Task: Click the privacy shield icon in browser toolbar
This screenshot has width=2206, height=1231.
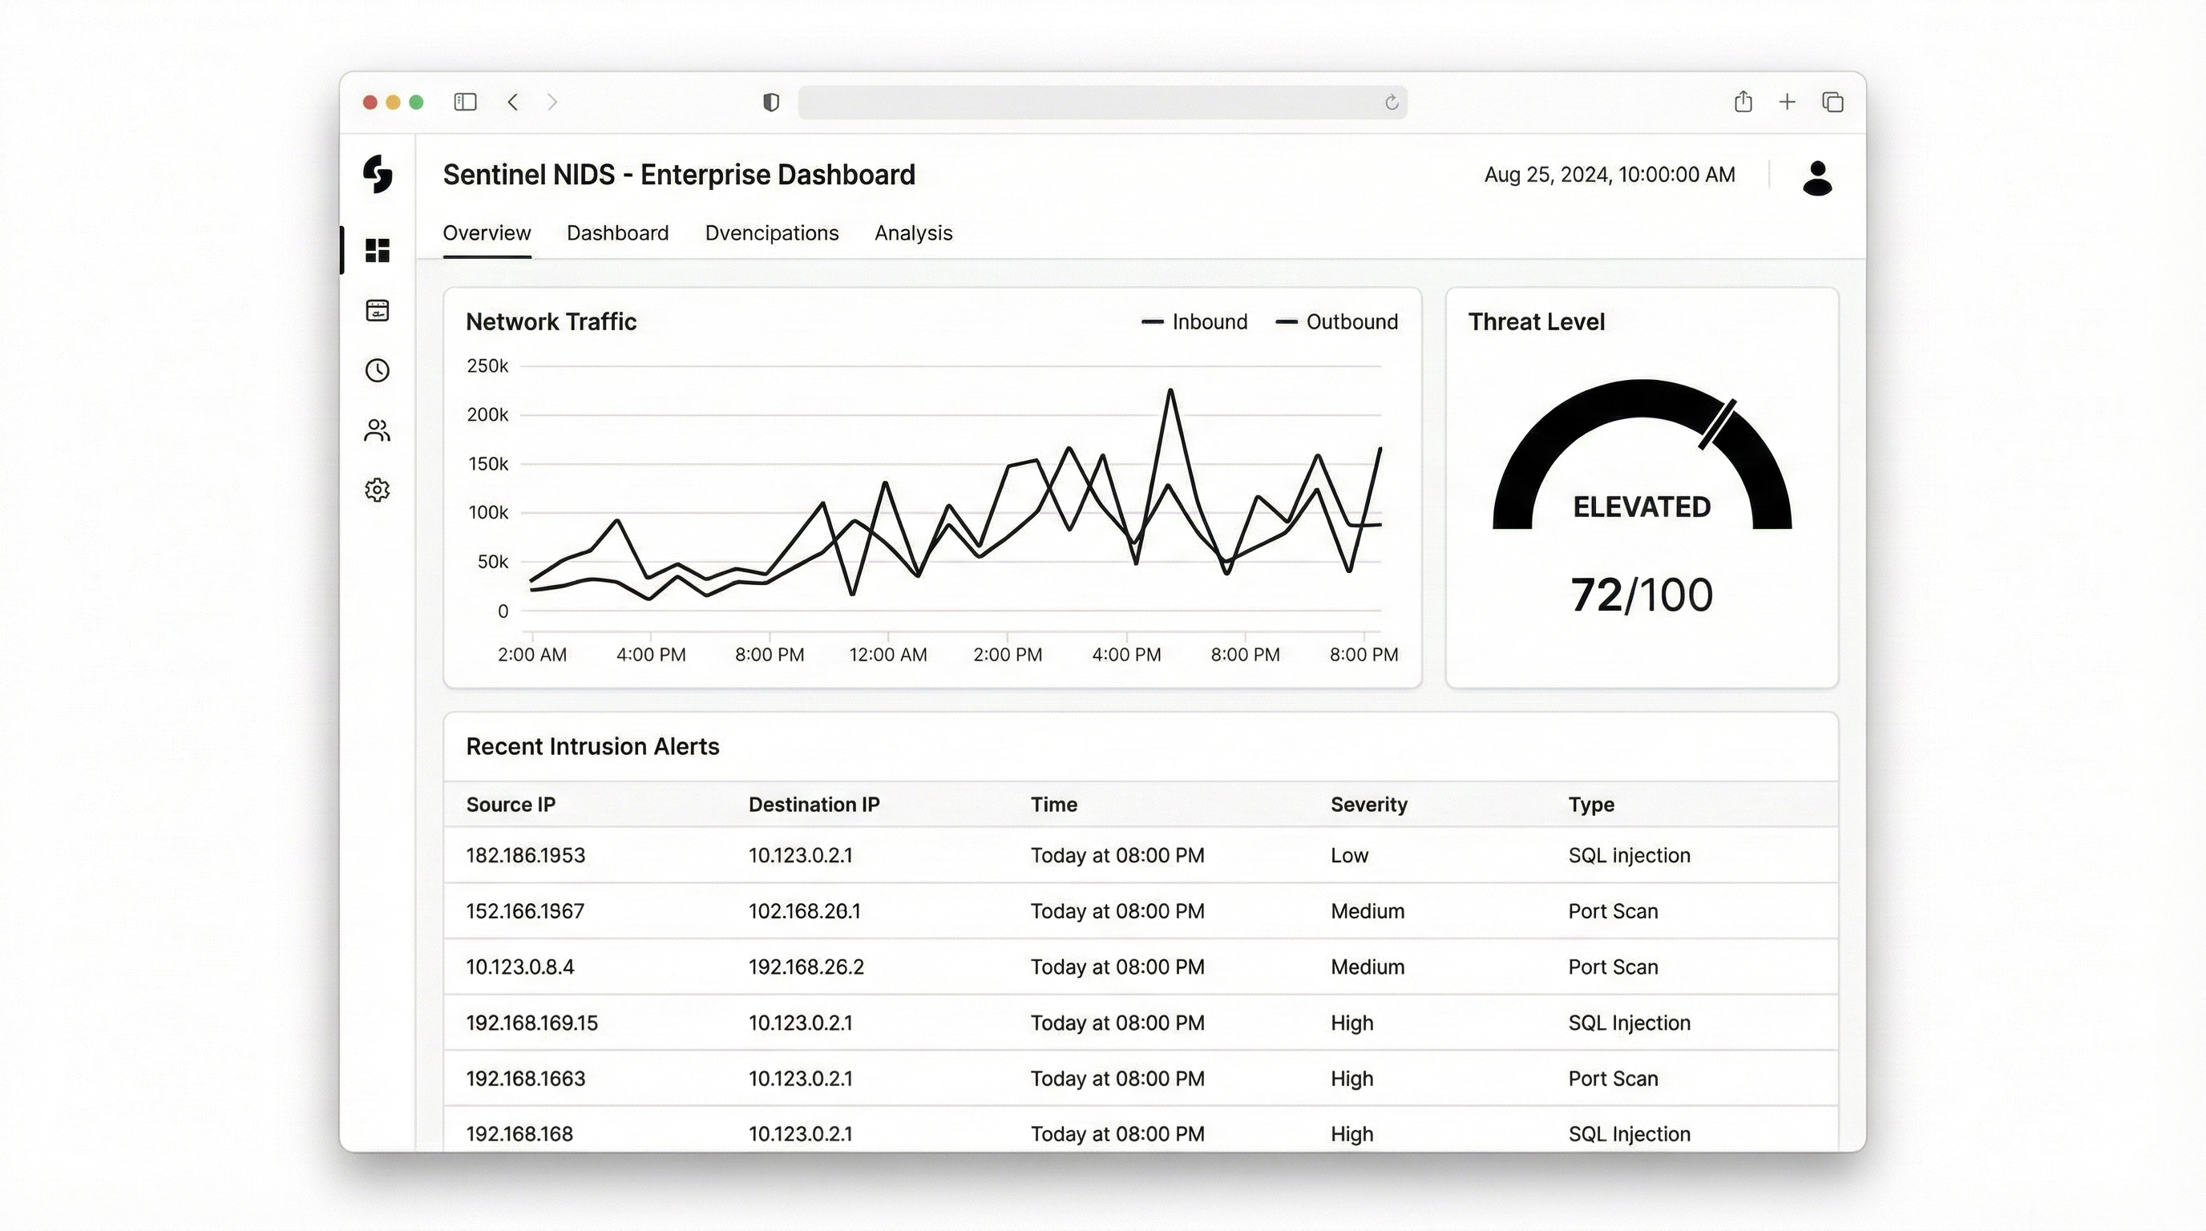Action: [770, 103]
